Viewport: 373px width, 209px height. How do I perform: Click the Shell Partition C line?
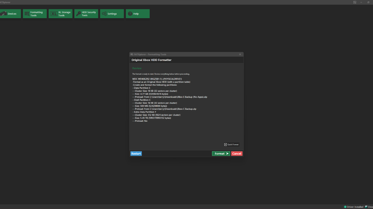click(x=141, y=100)
